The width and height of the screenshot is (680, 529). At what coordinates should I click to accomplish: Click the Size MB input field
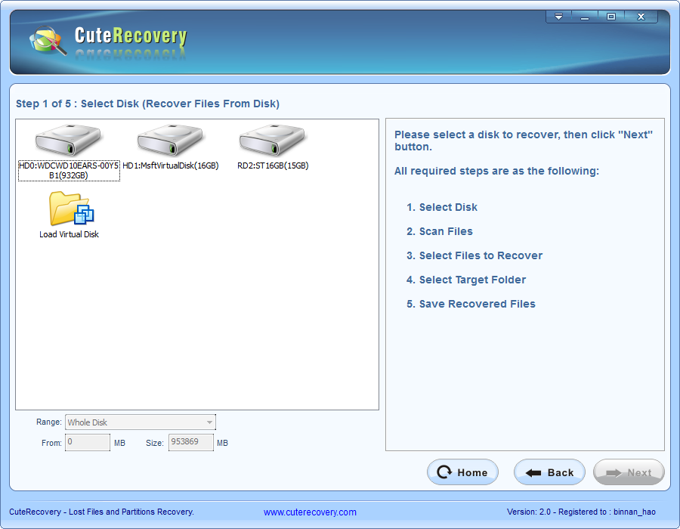[191, 442]
